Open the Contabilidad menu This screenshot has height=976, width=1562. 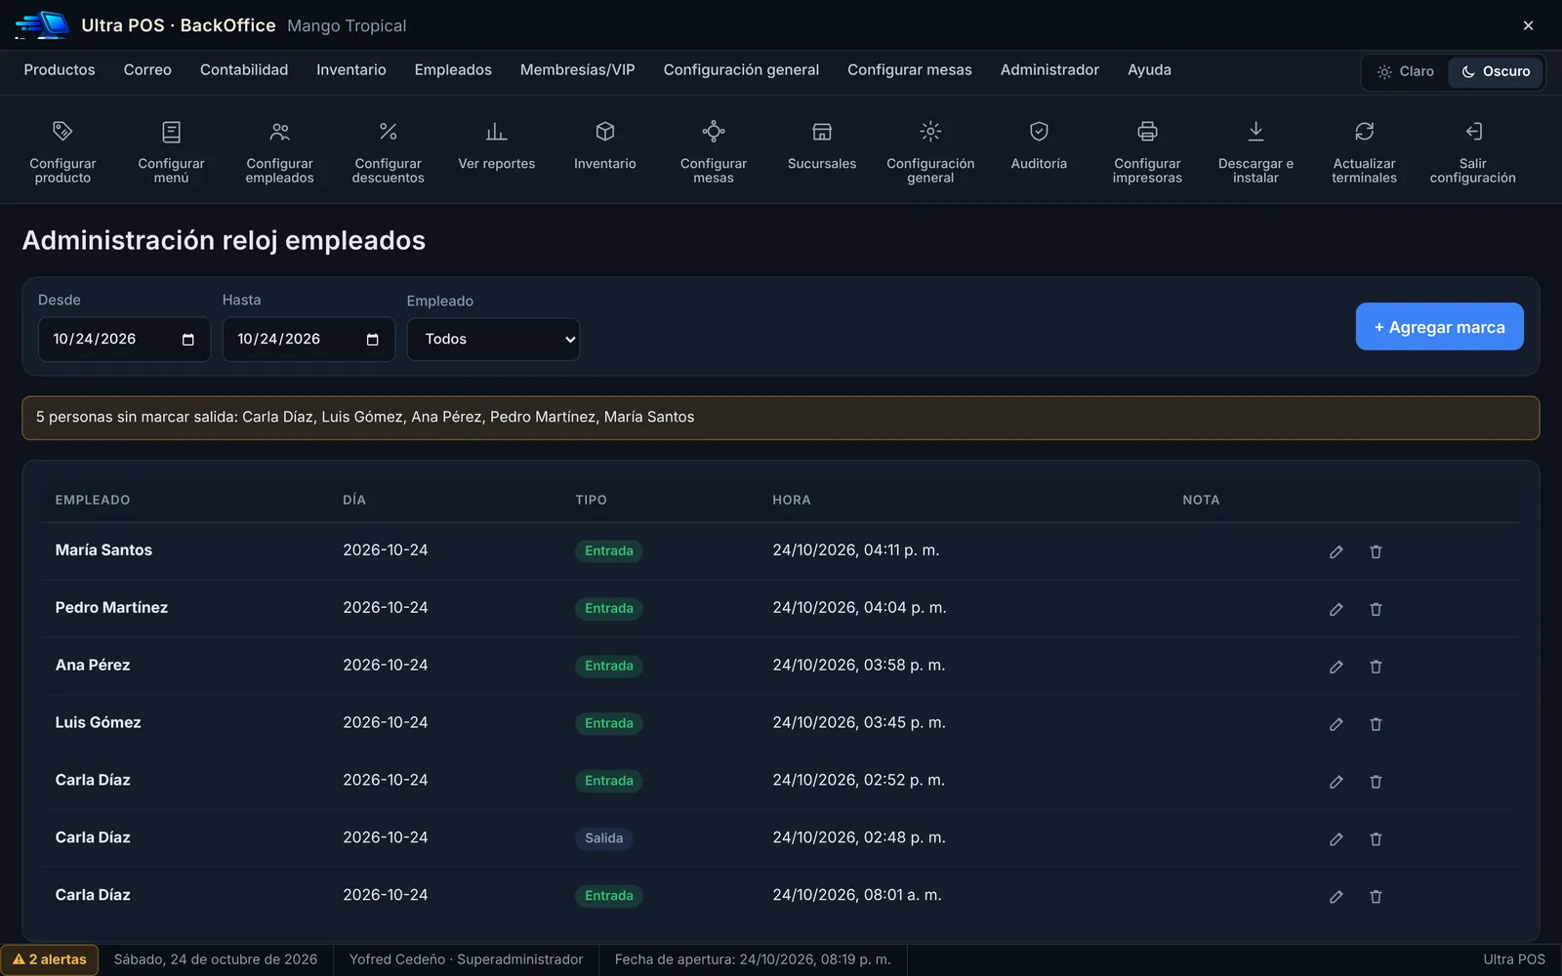point(244,70)
